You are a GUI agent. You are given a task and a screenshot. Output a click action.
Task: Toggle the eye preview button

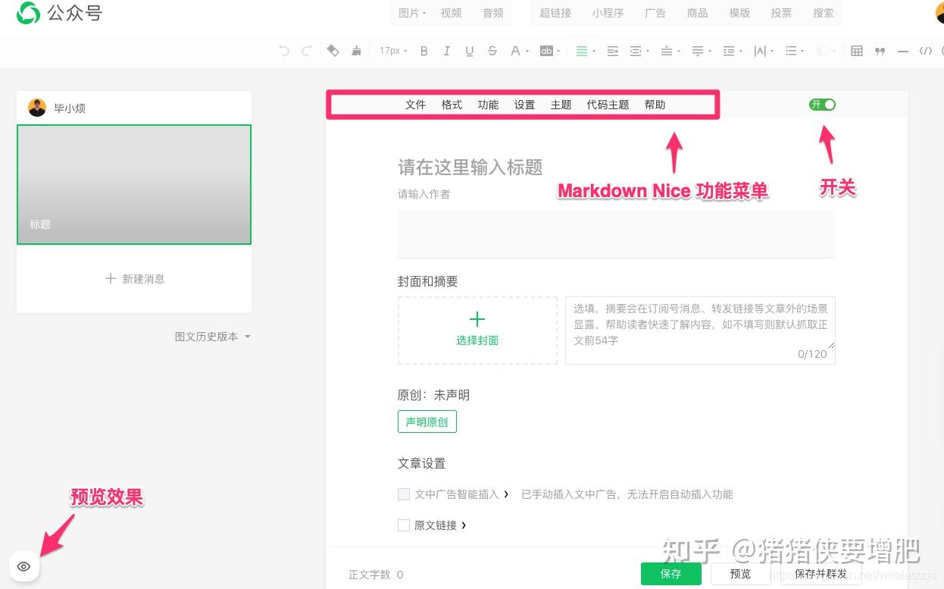(x=24, y=566)
